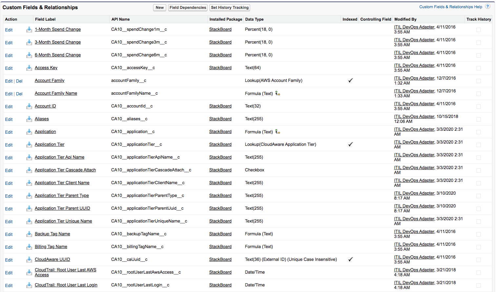Delete the Account Family field

(19, 81)
